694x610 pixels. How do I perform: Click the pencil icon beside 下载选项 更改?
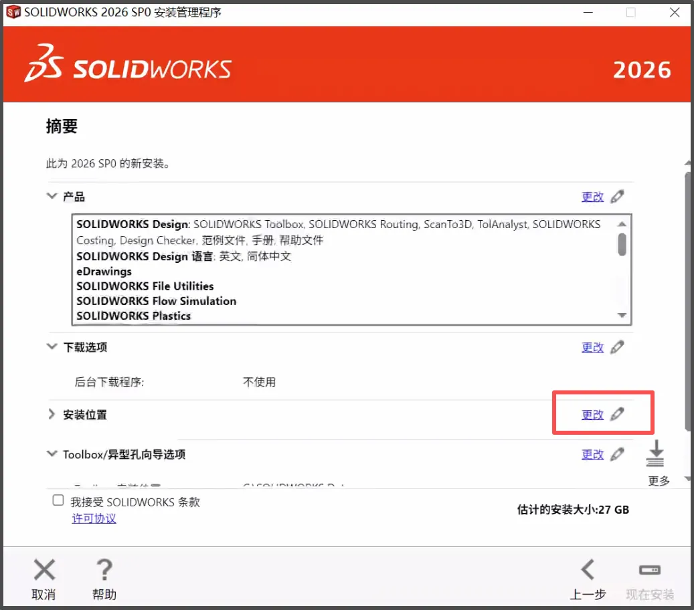[617, 347]
